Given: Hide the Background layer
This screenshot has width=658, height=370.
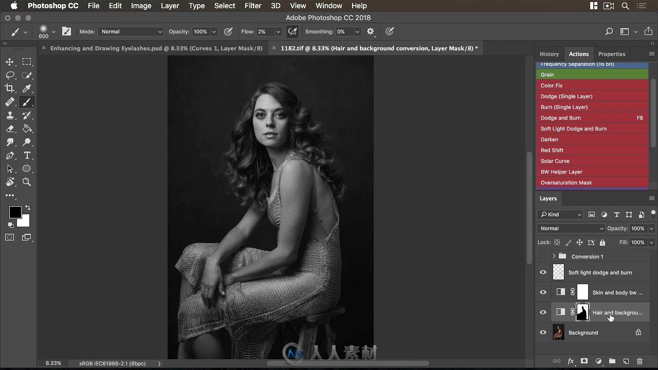Looking at the screenshot, I should pyautogui.click(x=543, y=332).
